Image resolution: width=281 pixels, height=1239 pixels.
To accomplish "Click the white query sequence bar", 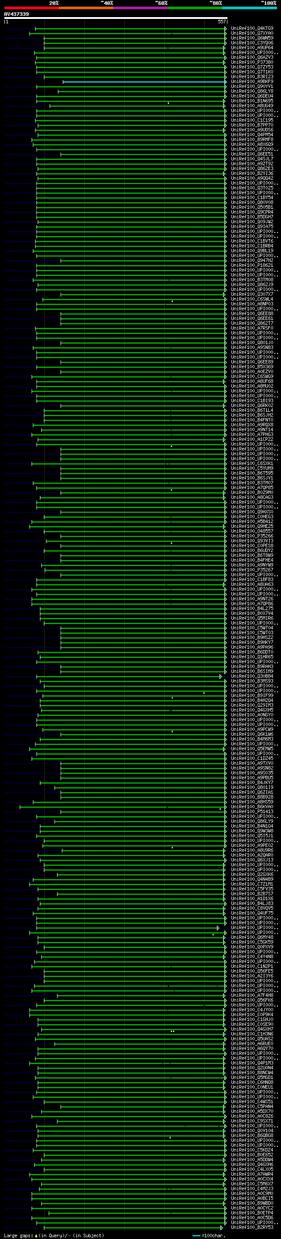I will (x=116, y=18).
